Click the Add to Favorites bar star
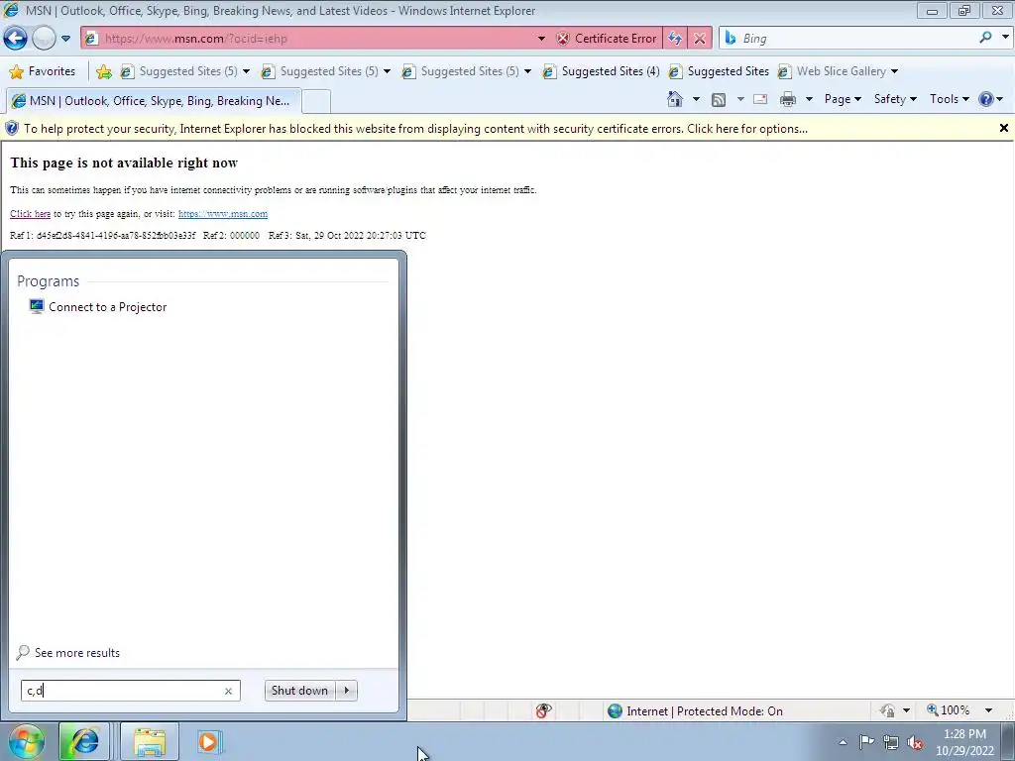Image resolution: width=1015 pixels, height=761 pixels. click(103, 71)
